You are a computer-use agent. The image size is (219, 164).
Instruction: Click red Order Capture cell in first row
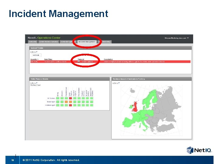tap(71, 98)
